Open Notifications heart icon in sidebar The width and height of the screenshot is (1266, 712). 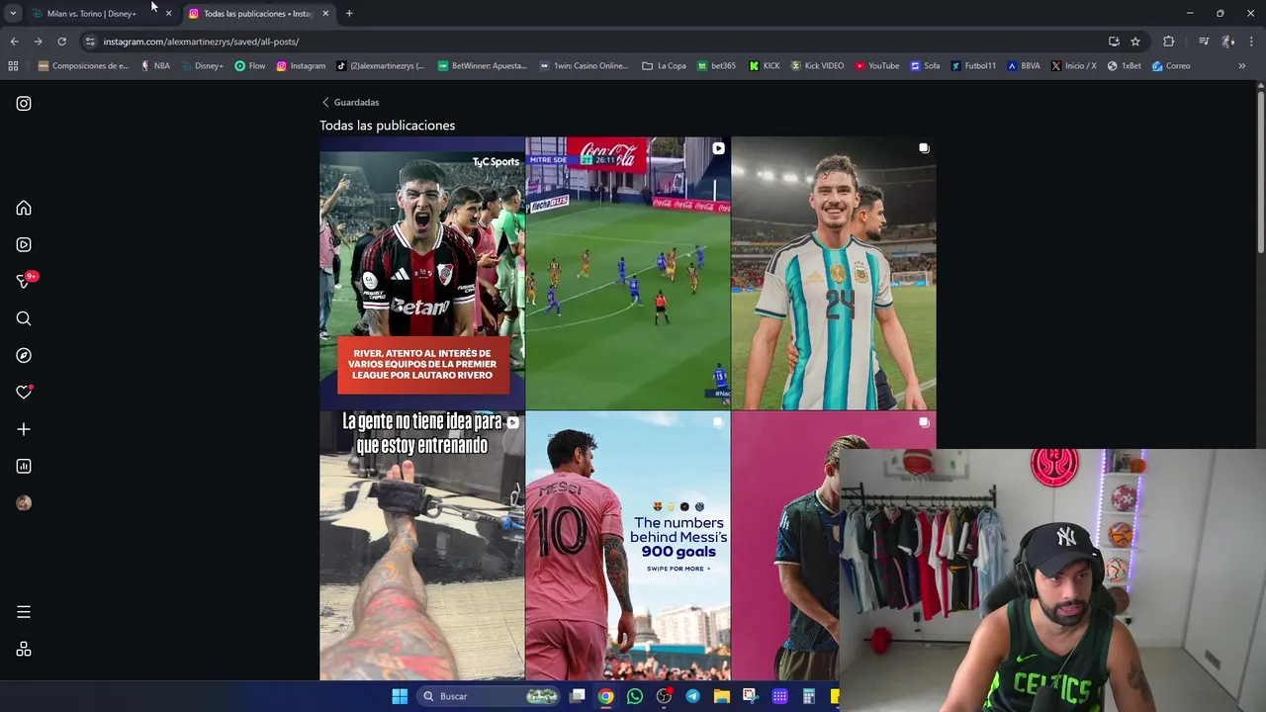point(24,393)
